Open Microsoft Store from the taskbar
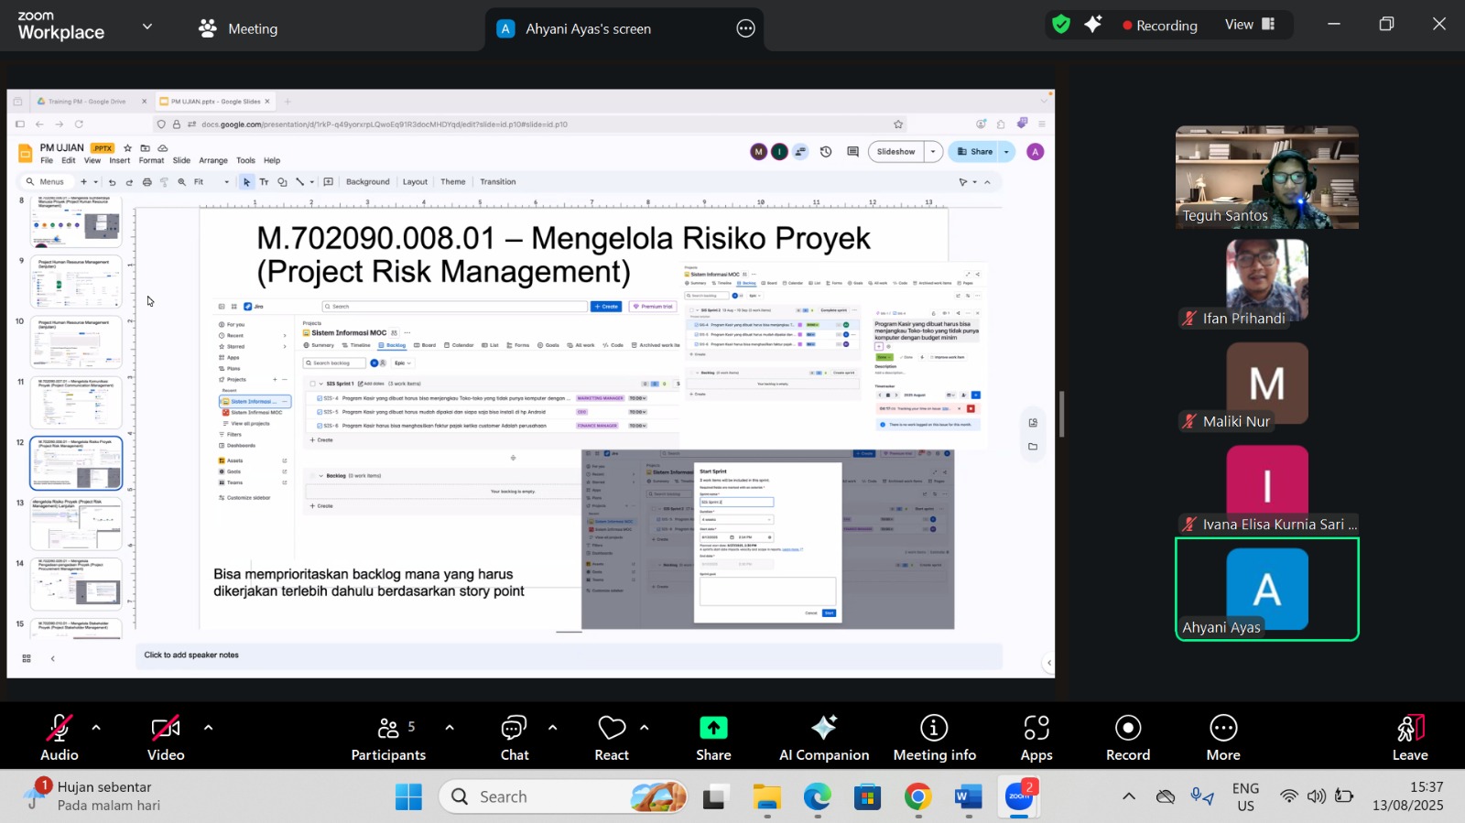 (867, 796)
